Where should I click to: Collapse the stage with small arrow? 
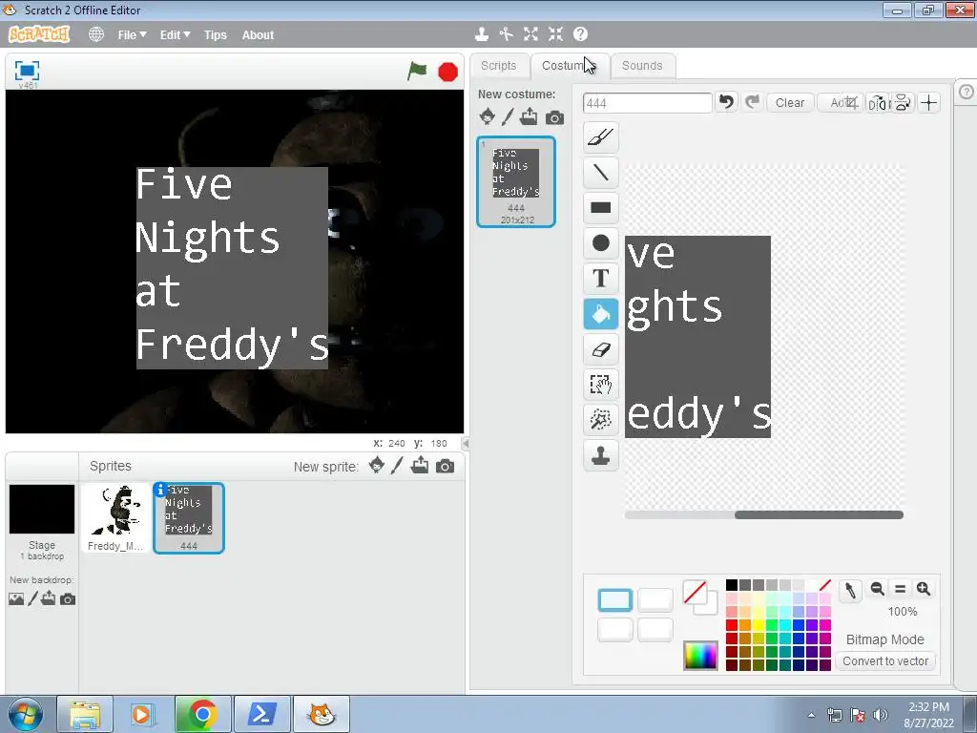click(465, 443)
